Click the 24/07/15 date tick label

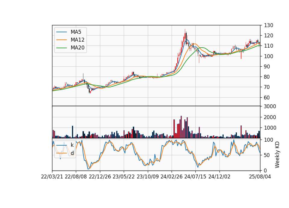tap(195, 177)
